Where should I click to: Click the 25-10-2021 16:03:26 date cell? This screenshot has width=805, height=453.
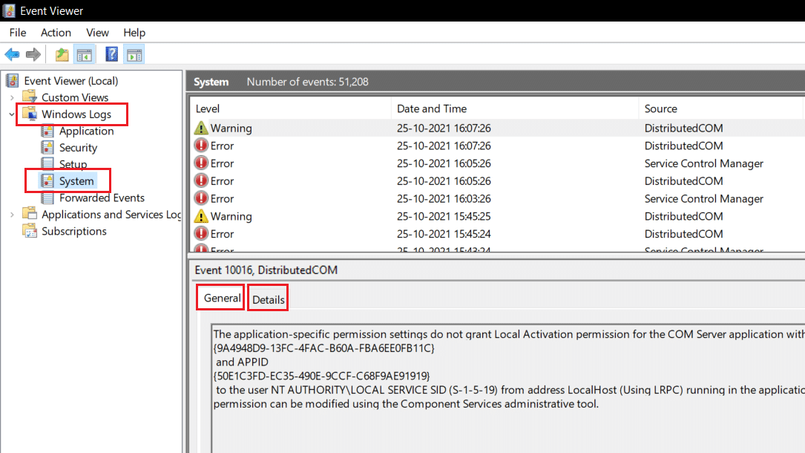(x=444, y=199)
